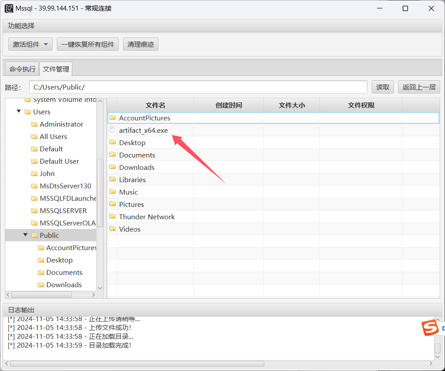Switch to the 文件管理 tab

click(x=56, y=69)
